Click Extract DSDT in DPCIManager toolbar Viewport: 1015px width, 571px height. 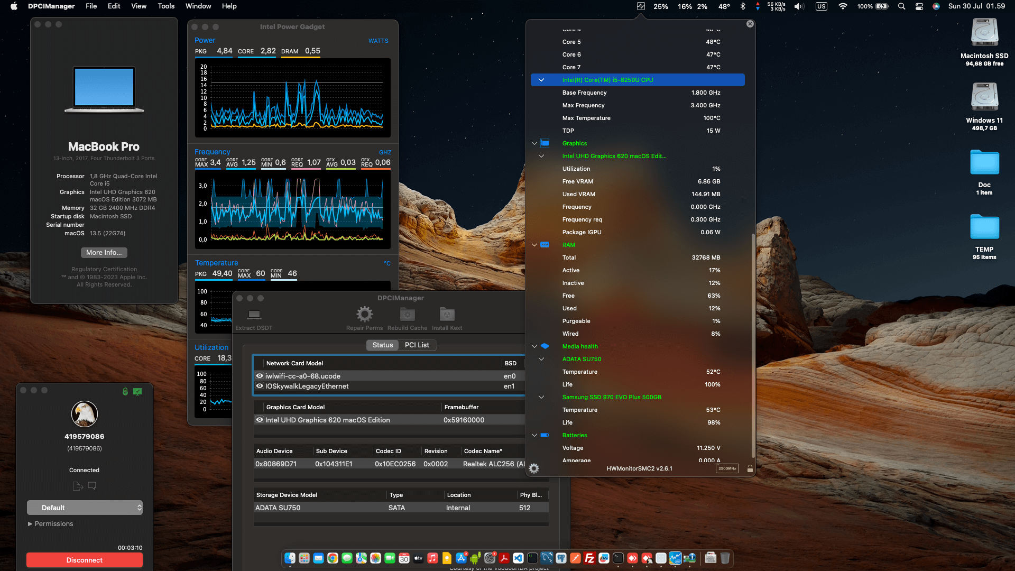pos(254,319)
